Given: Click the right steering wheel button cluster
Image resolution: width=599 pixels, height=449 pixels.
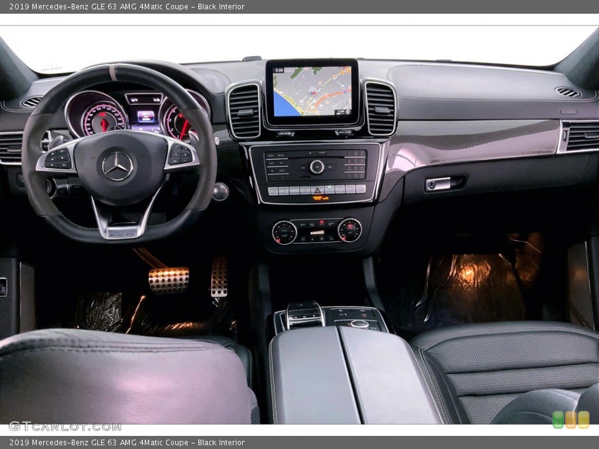Looking at the screenshot, I should [x=181, y=154].
